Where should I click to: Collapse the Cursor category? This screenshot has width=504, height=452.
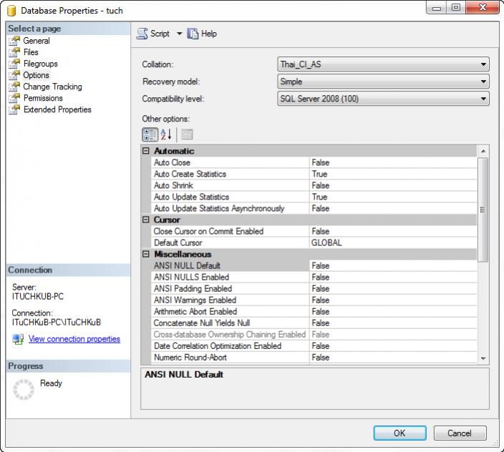pyautogui.click(x=146, y=220)
